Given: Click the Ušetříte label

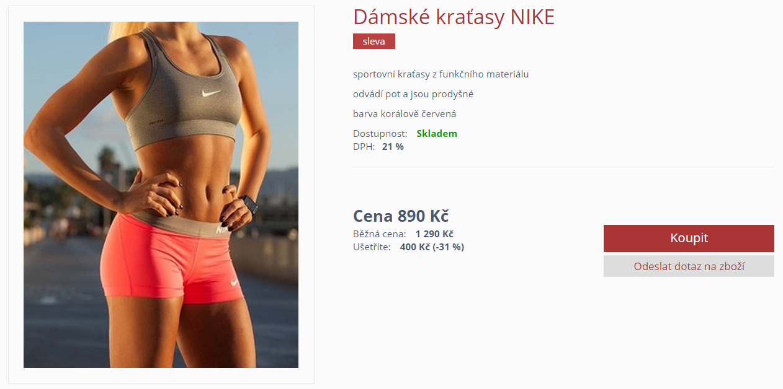Looking at the screenshot, I should tap(372, 247).
